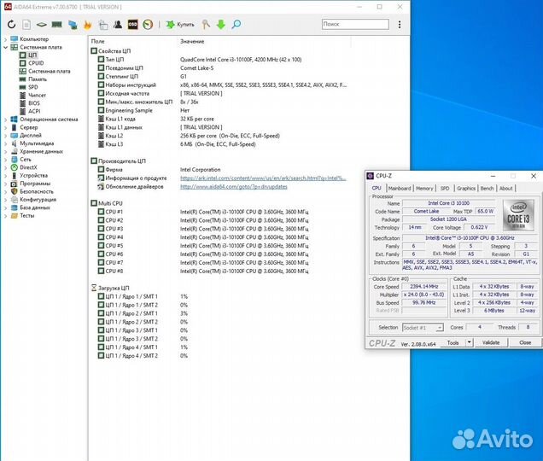Click the toolbar icon right of the flame

pyautogui.click(x=102, y=25)
